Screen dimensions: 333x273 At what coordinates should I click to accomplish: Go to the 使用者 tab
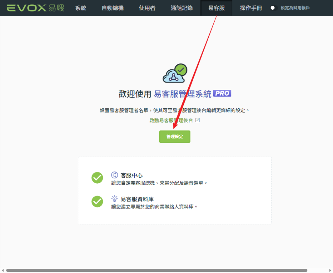click(147, 8)
